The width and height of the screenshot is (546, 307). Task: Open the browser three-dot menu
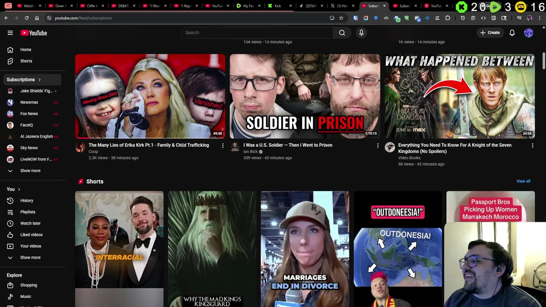[x=540, y=18]
